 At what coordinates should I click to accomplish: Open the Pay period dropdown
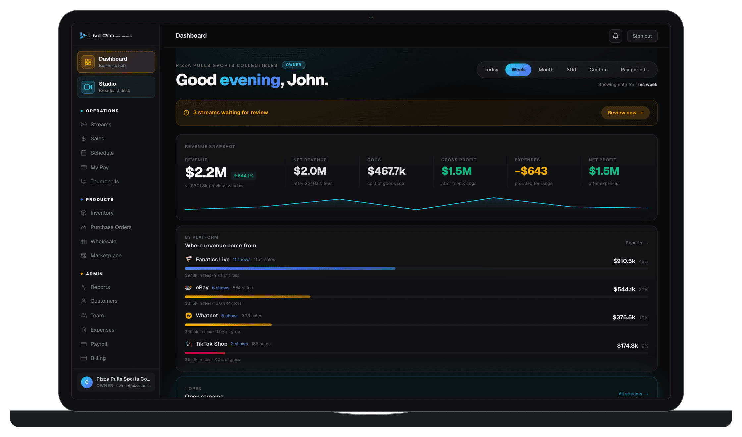point(635,70)
